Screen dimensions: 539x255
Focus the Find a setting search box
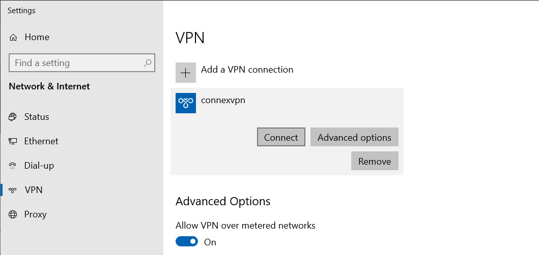[x=76, y=63]
